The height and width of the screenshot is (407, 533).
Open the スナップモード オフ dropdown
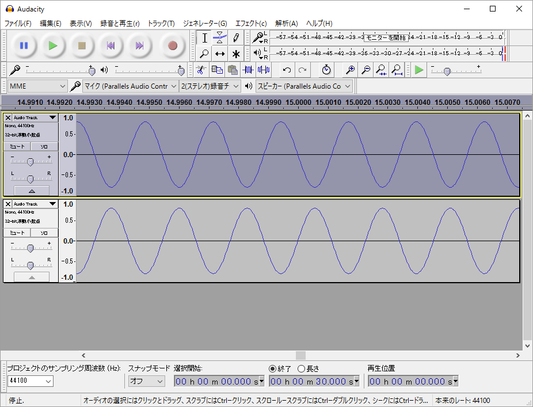tap(147, 381)
